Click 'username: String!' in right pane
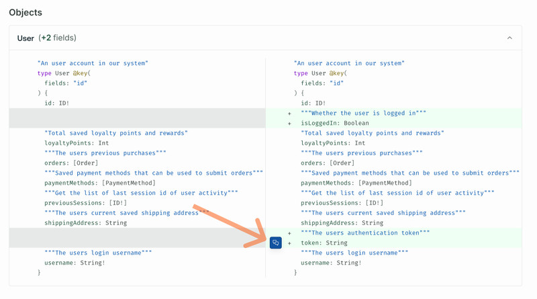This screenshot has height=299, width=537. [331, 263]
